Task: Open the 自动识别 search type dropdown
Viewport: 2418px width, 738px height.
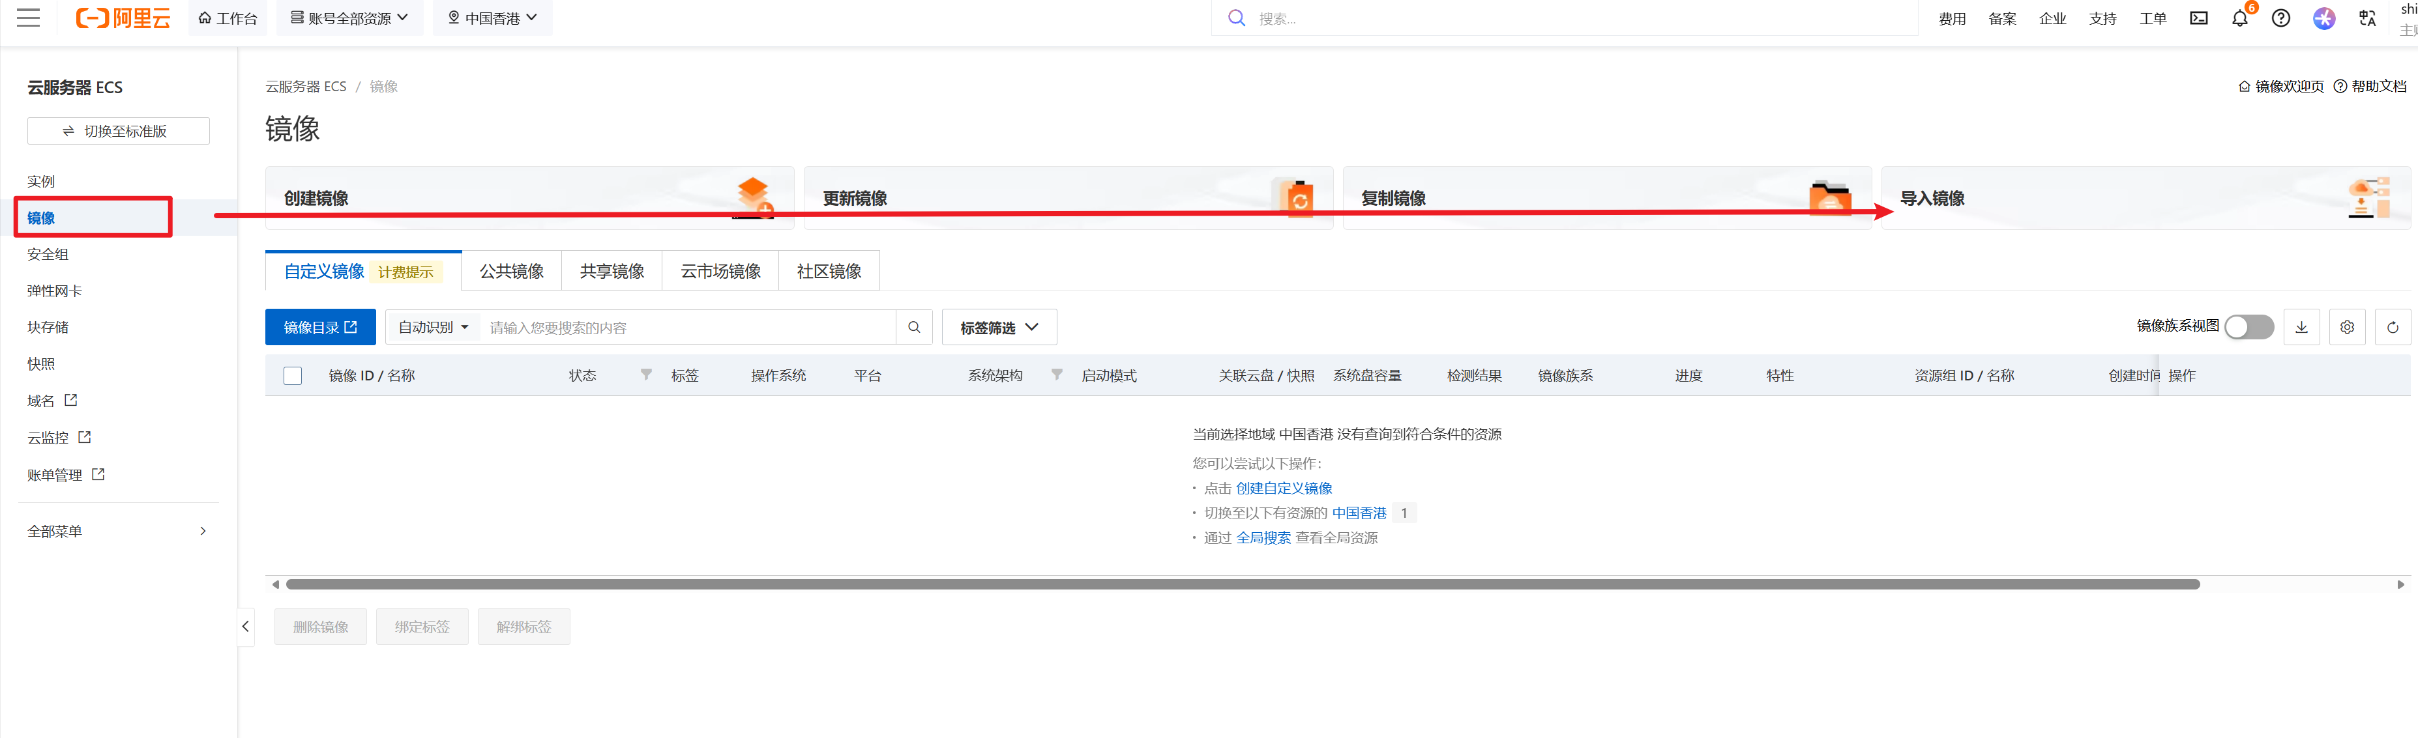Action: (x=433, y=327)
